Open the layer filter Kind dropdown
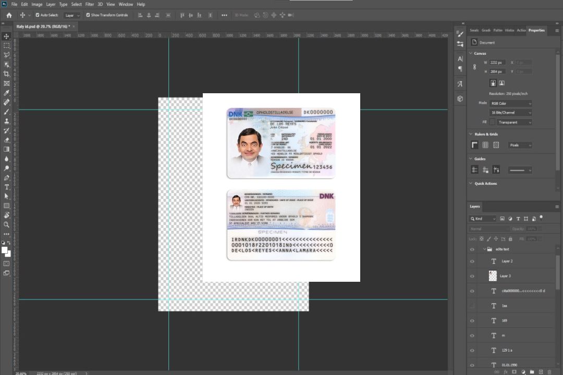Viewport: 563px width, 375px height. point(483,219)
